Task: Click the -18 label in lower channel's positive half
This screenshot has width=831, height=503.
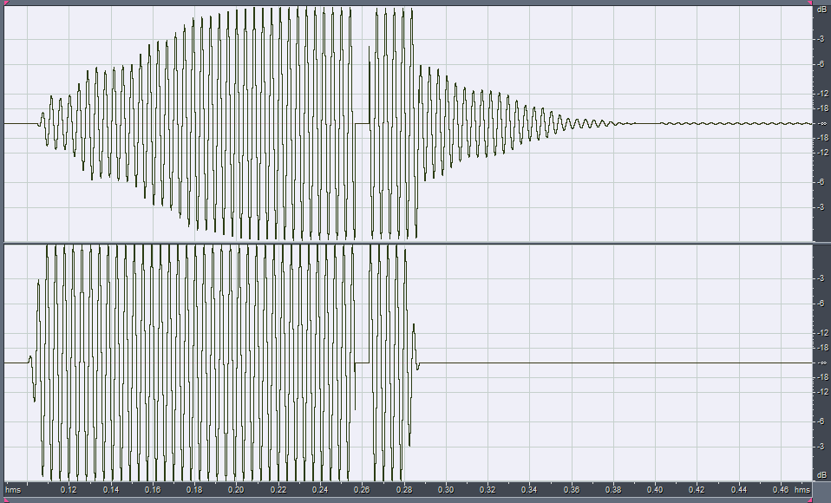Action: (x=822, y=348)
